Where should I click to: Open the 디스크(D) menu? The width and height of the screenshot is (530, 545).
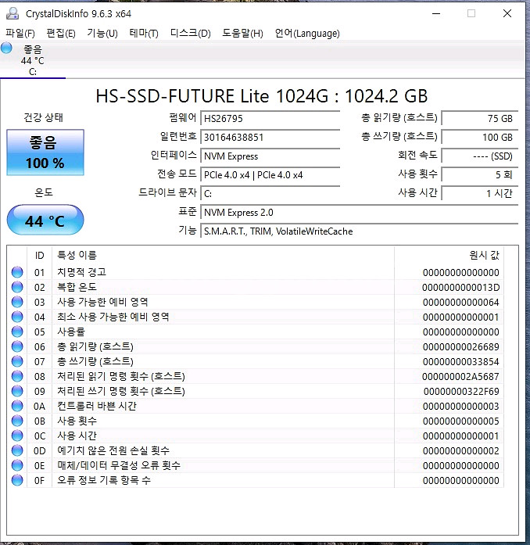[191, 34]
